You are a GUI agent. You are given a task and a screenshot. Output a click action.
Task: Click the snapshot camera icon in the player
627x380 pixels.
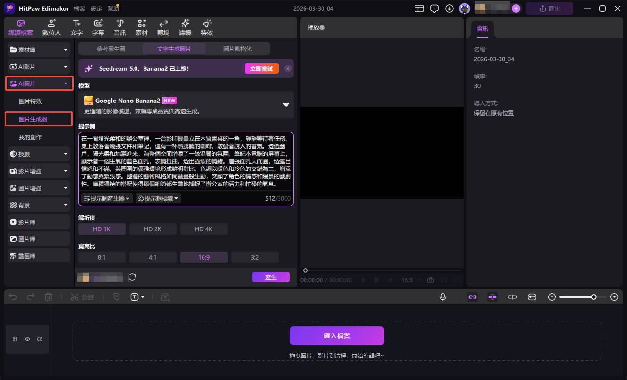click(430, 279)
